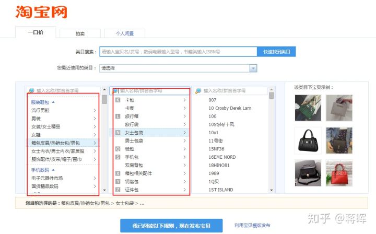
Task: Pick the brand 1ST ISLAND
Action: (x=220, y=190)
